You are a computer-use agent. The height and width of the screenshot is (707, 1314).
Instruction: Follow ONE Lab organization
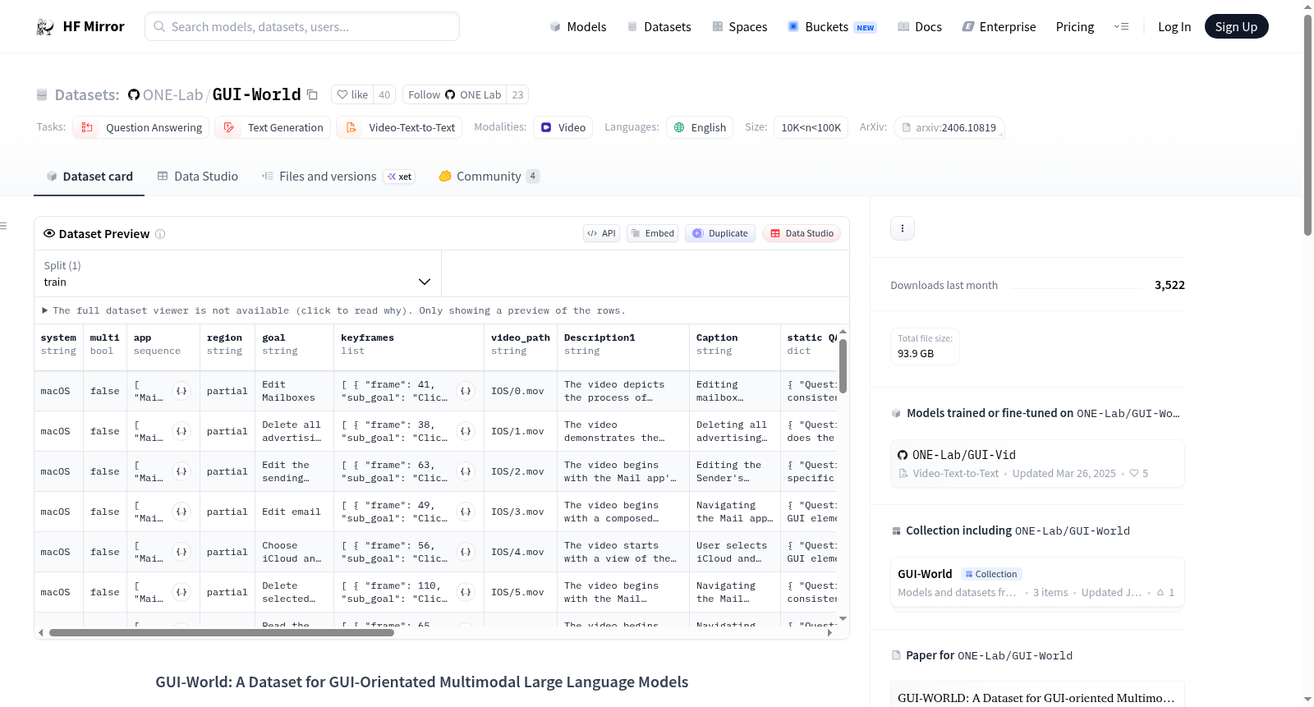[x=454, y=95]
